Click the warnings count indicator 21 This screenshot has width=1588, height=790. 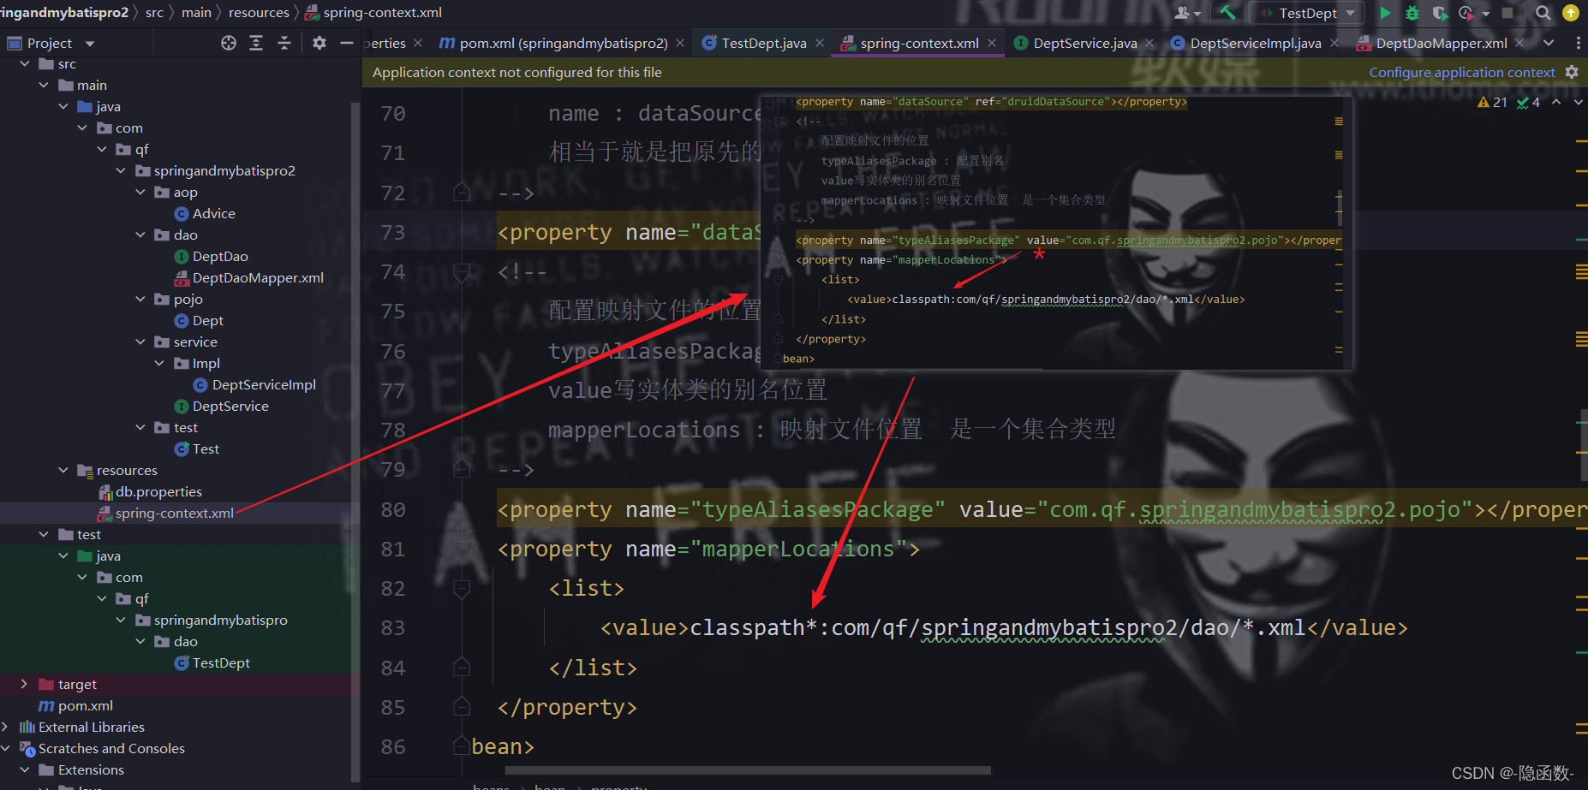[1492, 103]
